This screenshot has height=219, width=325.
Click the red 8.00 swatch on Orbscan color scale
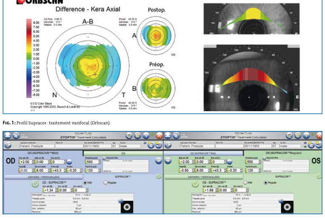29,22
